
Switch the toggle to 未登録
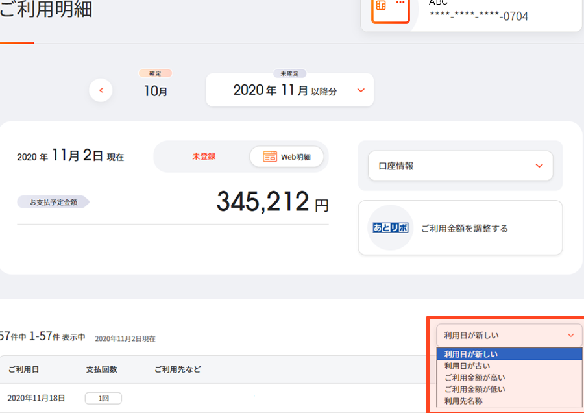click(x=203, y=156)
